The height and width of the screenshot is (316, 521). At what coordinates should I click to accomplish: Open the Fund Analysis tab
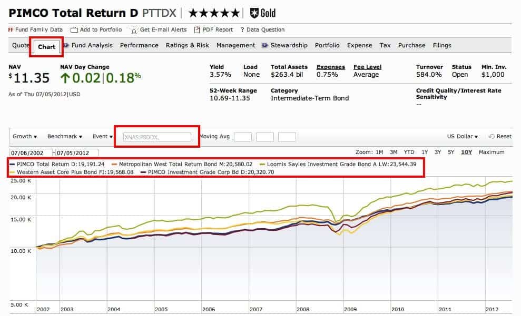tap(92, 45)
